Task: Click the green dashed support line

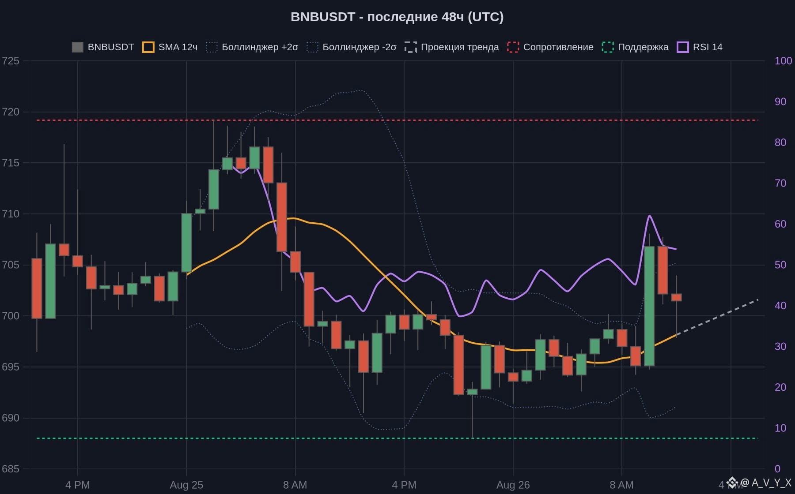Action: [397, 438]
